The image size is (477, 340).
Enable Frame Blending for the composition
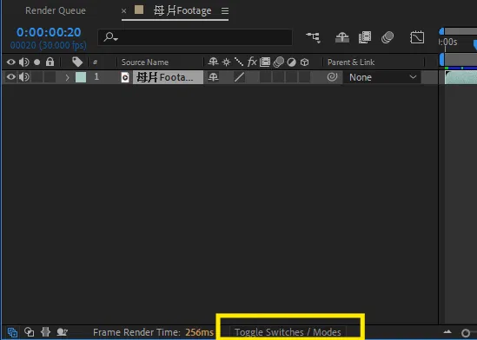click(365, 37)
